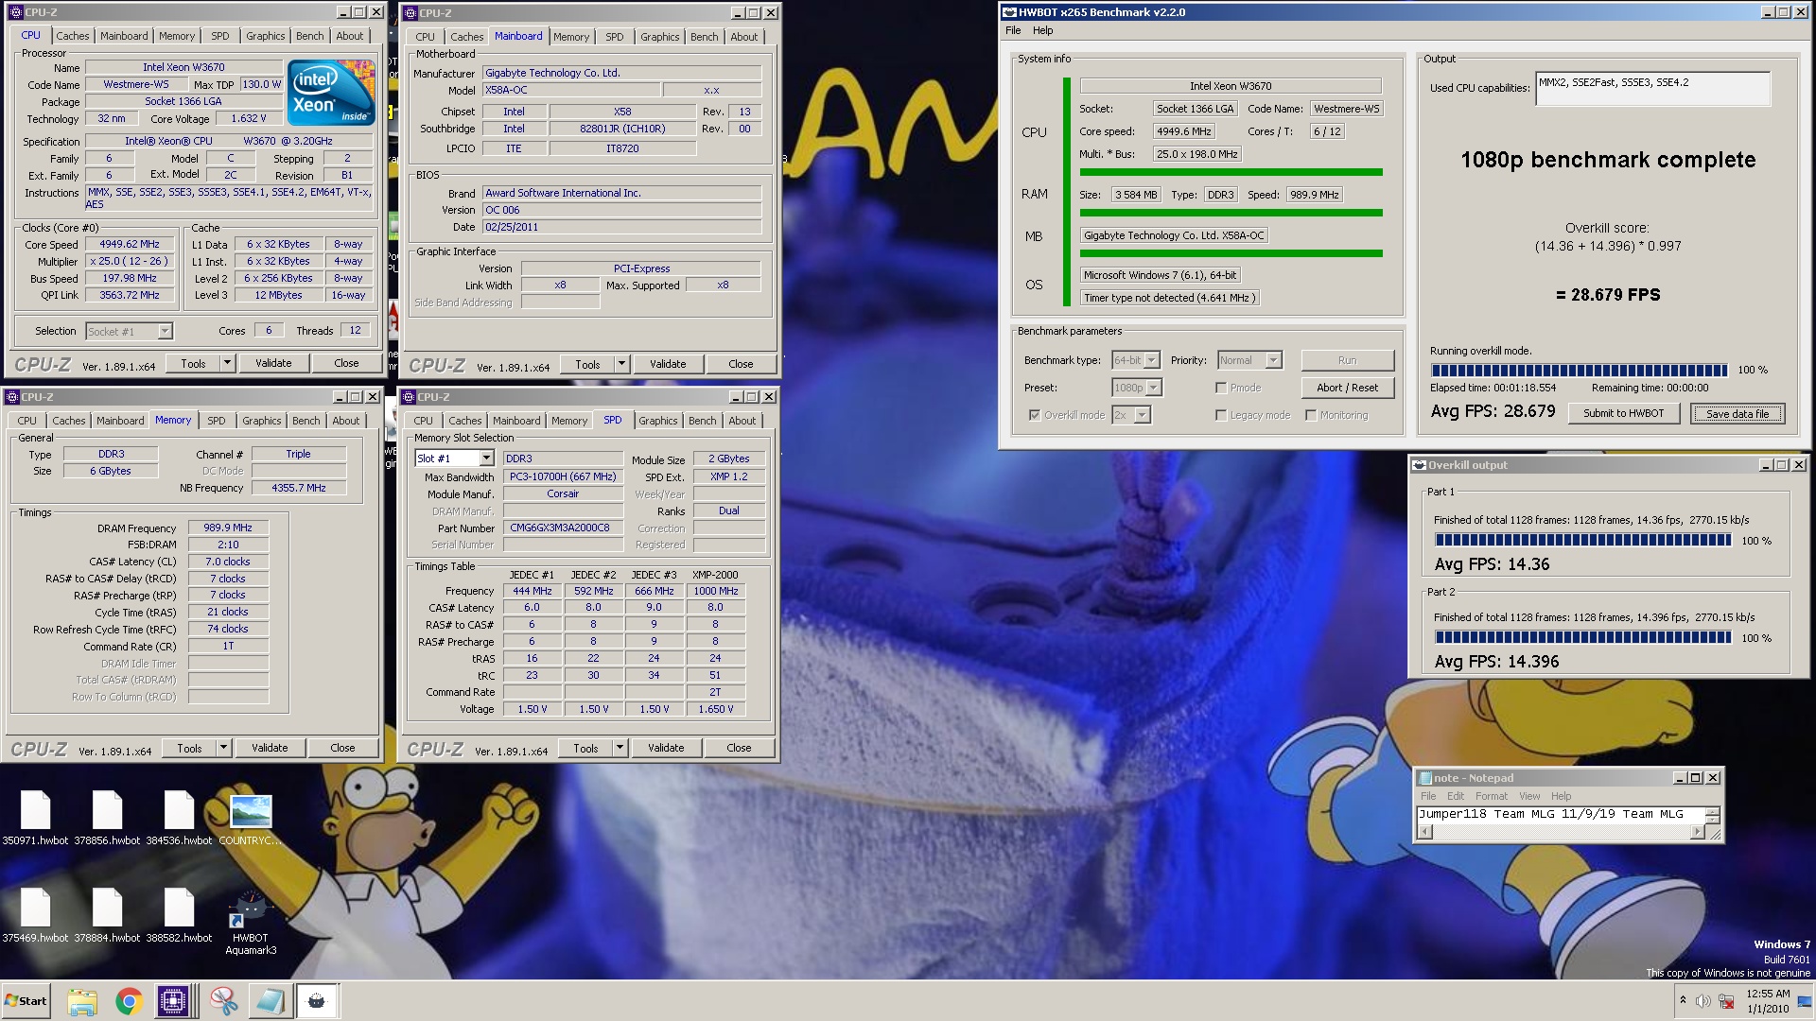Open Priority Normal dropdown
This screenshot has width=1816, height=1021.
pyautogui.click(x=1273, y=360)
